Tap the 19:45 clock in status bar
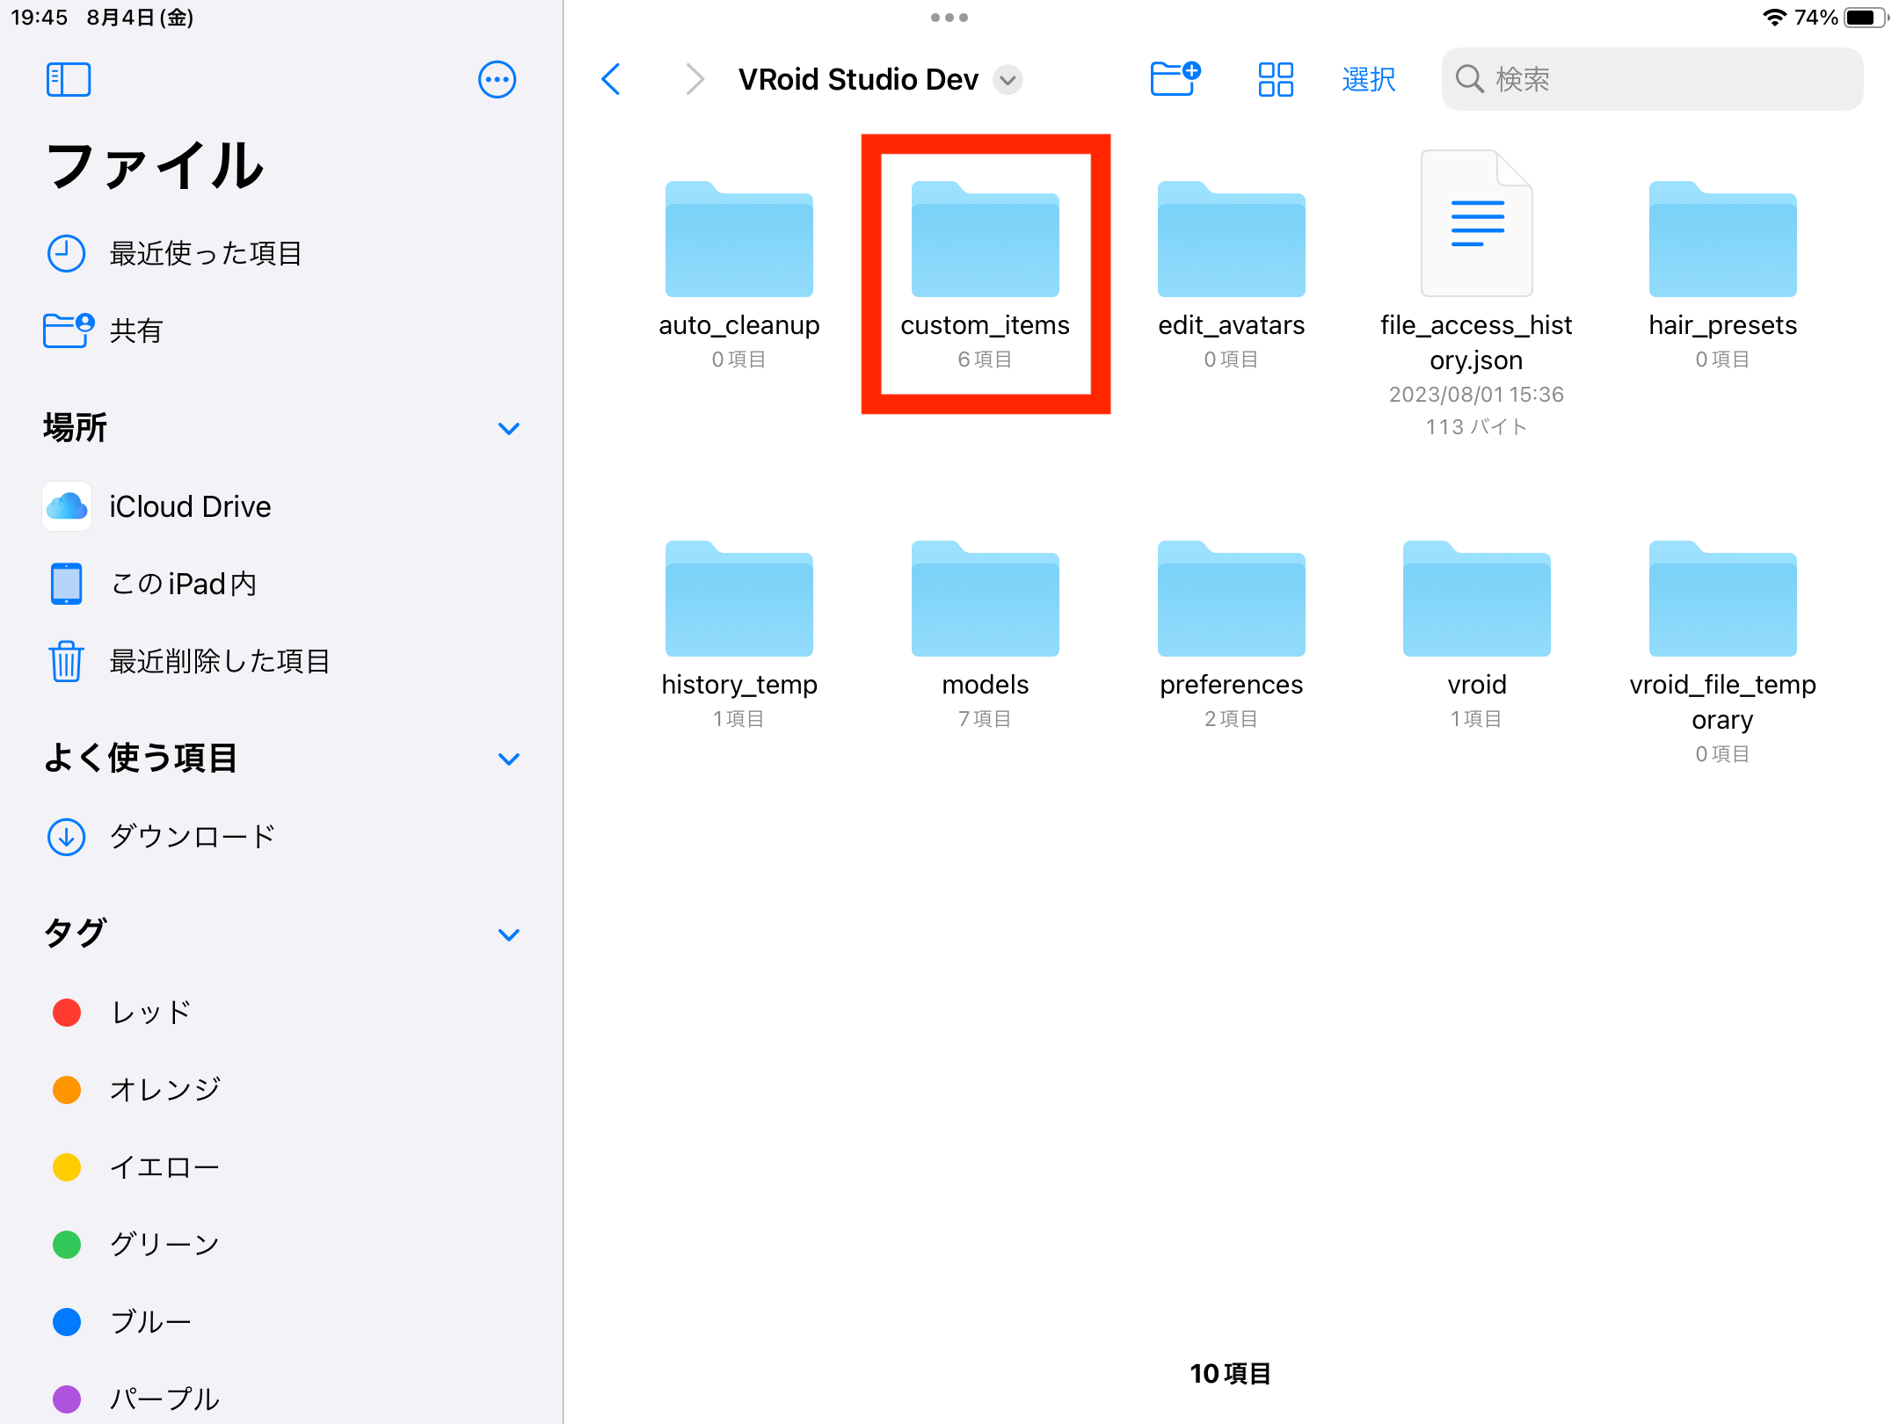This screenshot has width=1899, height=1424. tap(40, 18)
